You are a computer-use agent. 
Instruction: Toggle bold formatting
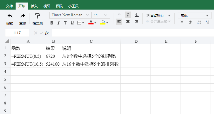[x=52, y=23]
